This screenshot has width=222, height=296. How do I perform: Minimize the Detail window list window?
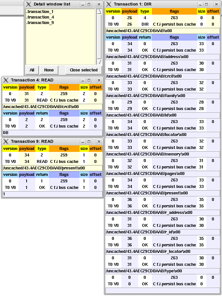tap(82, 4)
